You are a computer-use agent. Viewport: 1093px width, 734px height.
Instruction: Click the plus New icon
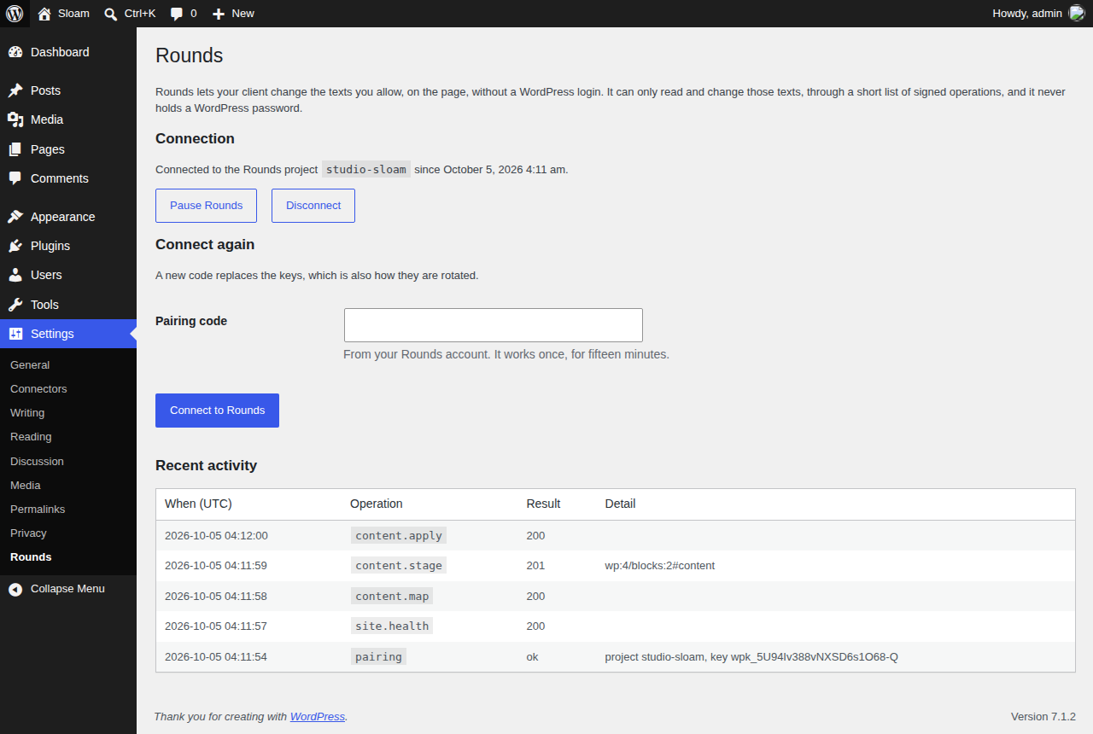click(219, 14)
